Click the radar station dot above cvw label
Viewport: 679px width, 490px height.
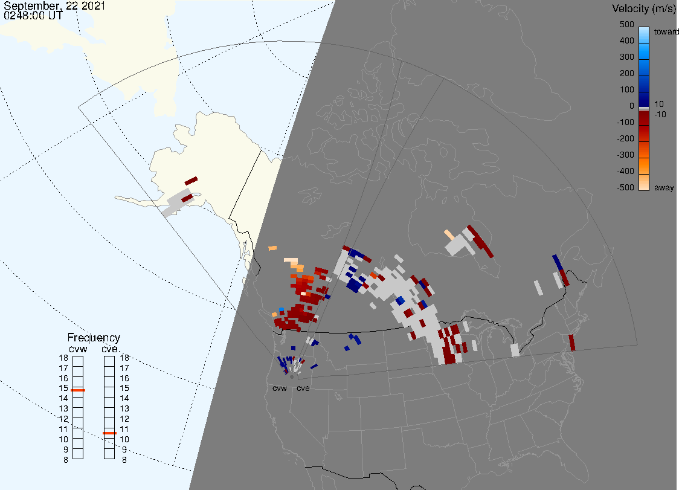coord(292,377)
